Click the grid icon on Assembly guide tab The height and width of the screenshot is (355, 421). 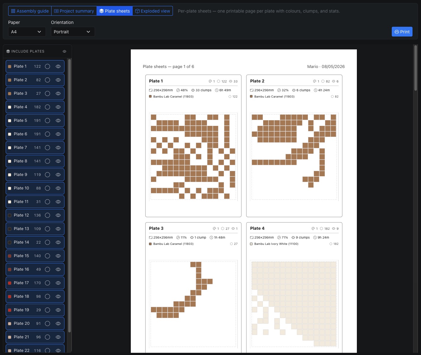coord(13,11)
